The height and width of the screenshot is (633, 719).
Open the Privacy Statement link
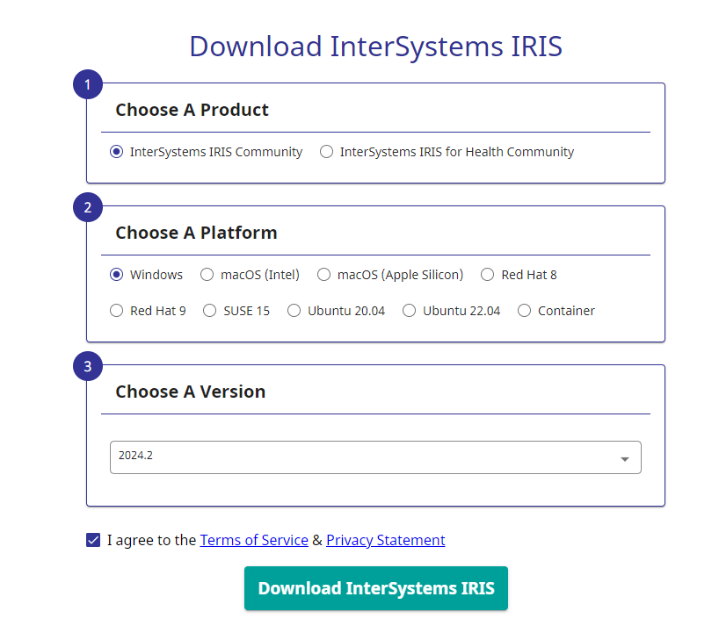[386, 540]
